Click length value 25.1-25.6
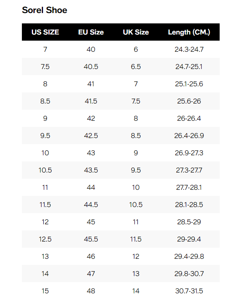Viewport: 240px width, 296px height. click(189, 84)
